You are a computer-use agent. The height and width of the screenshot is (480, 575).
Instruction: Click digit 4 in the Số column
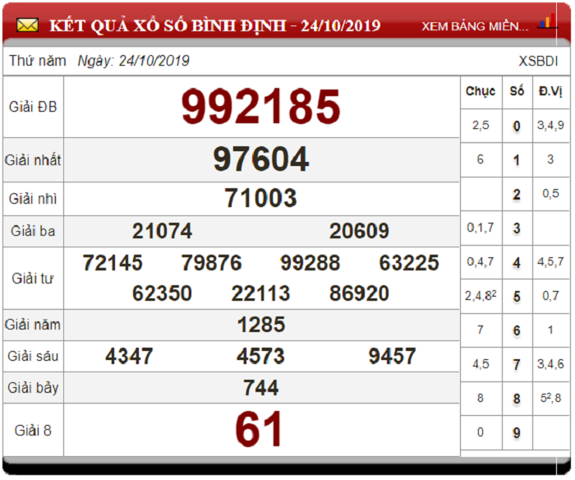pos(517,262)
